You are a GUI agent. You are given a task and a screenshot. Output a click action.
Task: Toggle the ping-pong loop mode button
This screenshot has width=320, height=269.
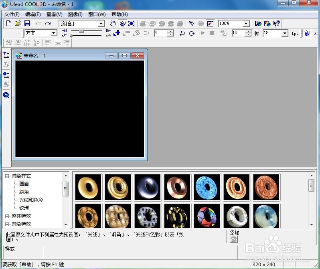click(x=182, y=33)
